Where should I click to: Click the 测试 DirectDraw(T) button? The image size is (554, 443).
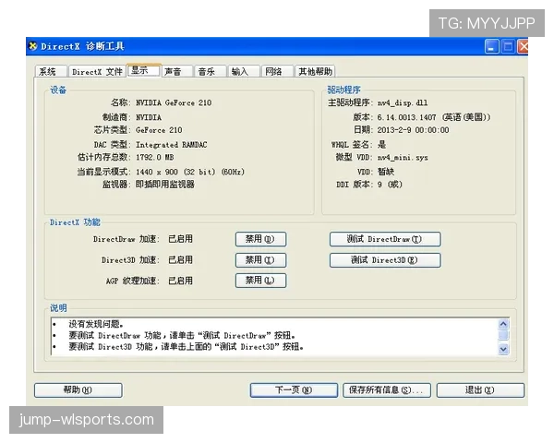(385, 239)
